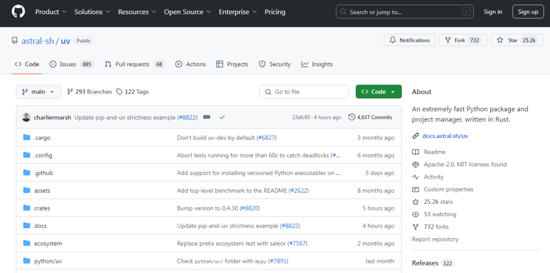Image resolution: width=550 pixels, height=273 pixels.
Task: View the Apache-2.0, MIT licenses link
Action: pyautogui.click(x=465, y=165)
